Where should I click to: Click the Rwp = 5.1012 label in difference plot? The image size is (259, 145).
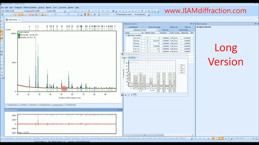click(x=23, y=132)
